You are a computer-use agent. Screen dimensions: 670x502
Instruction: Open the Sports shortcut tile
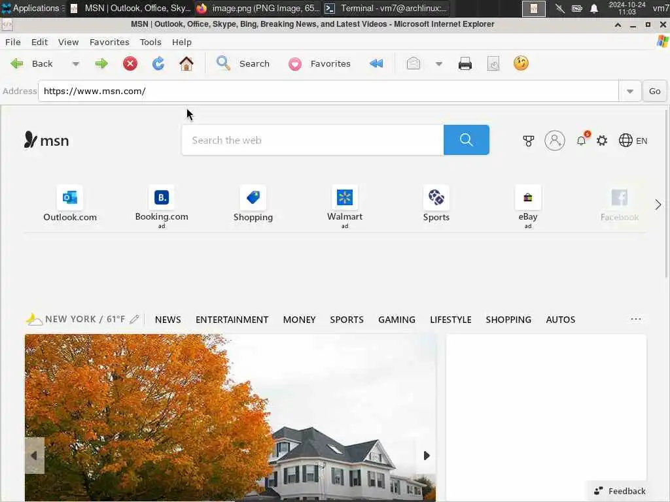pyautogui.click(x=436, y=204)
